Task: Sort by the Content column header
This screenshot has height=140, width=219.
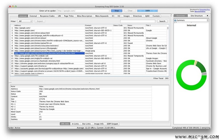Action: pos(99,25)
